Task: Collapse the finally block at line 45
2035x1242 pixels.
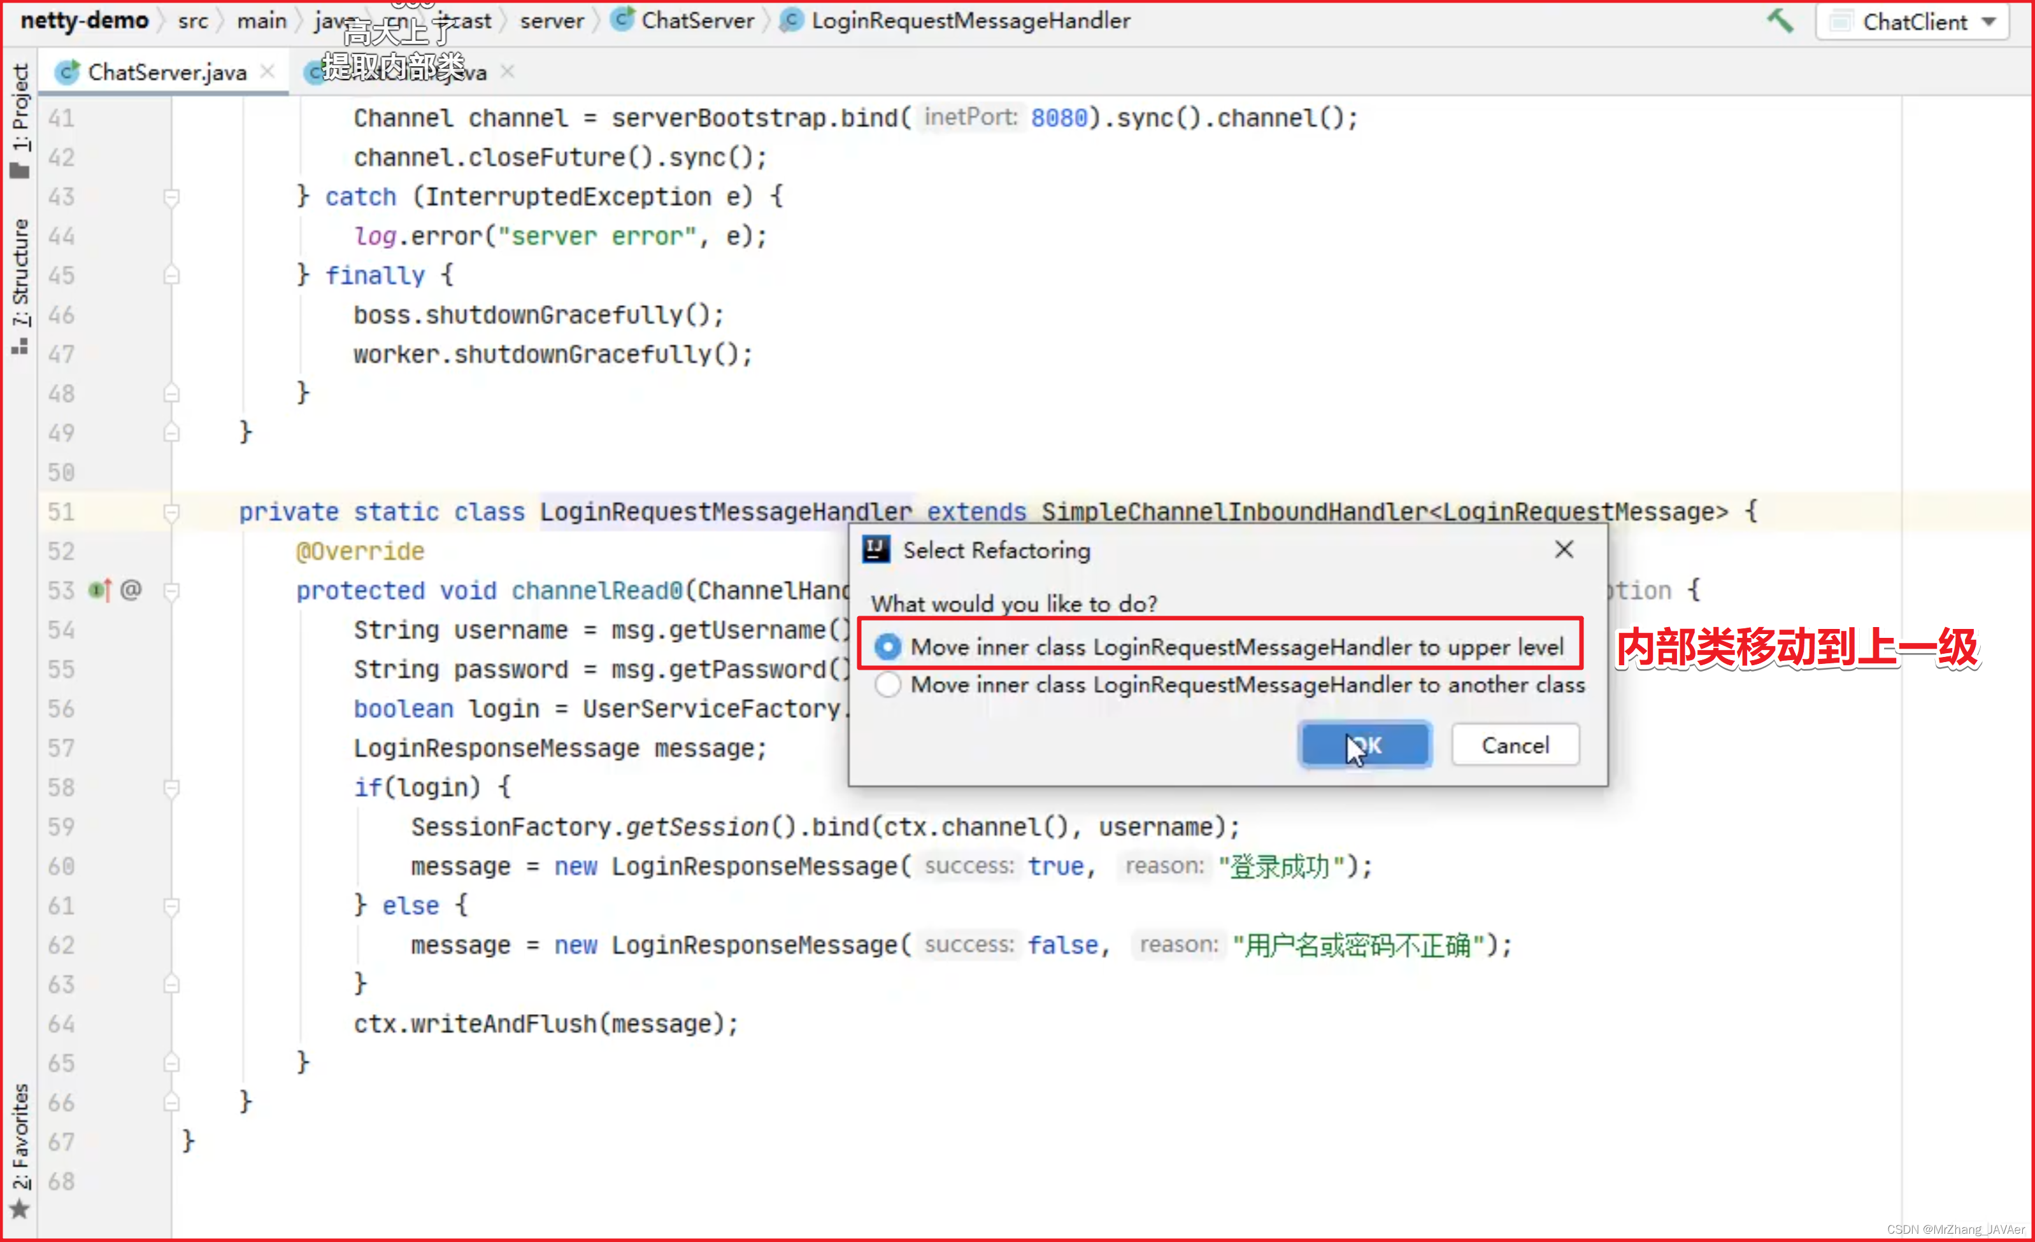Action: click(x=172, y=276)
